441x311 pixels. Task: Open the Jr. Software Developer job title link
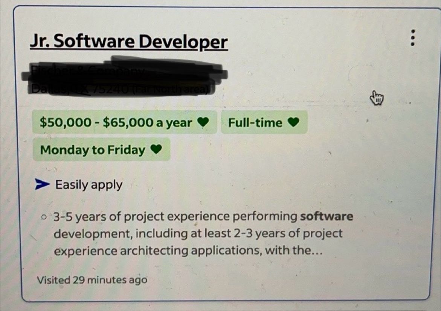129,42
